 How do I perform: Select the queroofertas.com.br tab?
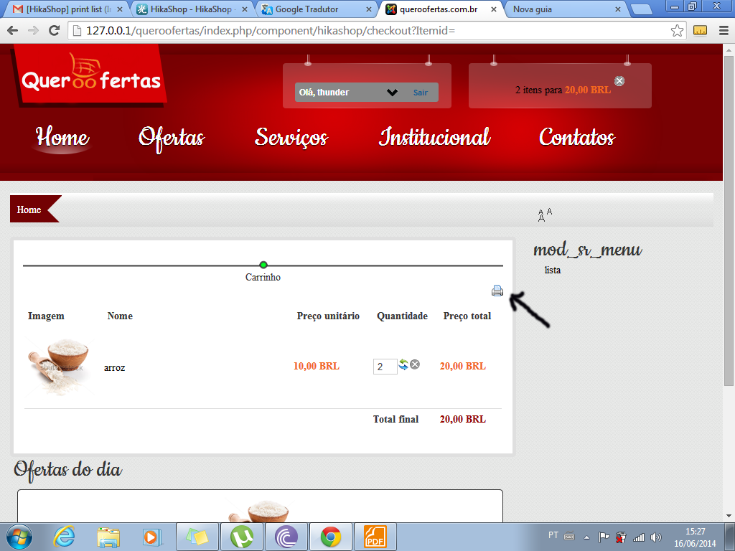click(441, 9)
